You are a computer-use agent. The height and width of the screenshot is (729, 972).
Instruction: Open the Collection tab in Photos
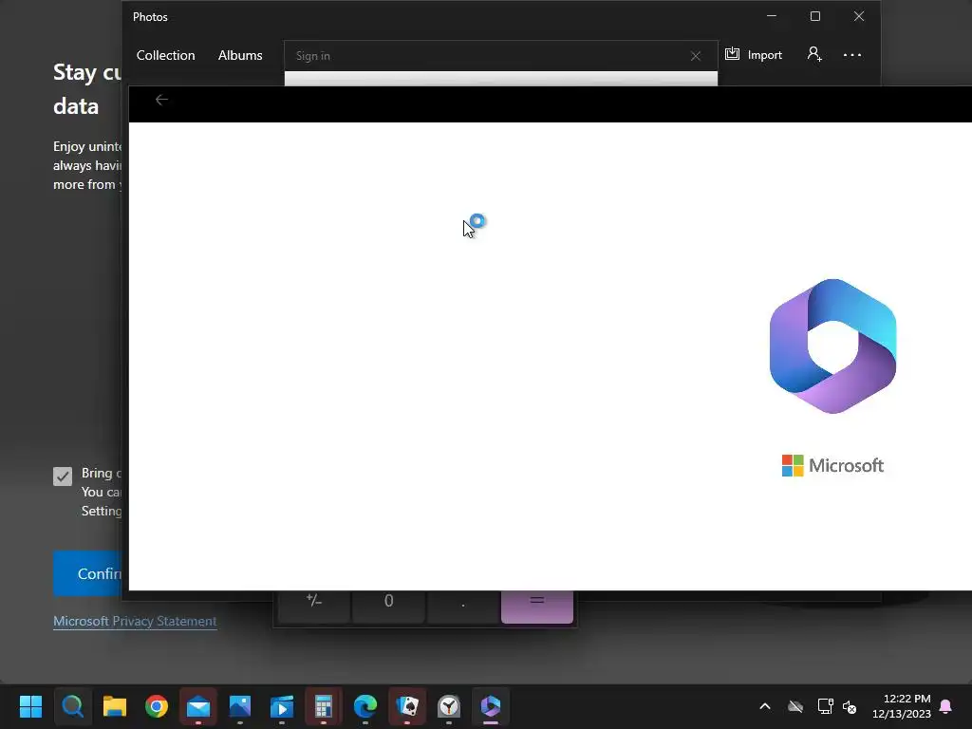click(x=165, y=55)
